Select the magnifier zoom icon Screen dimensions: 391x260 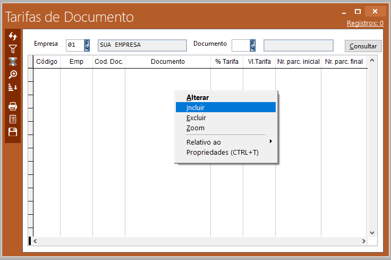(13, 74)
